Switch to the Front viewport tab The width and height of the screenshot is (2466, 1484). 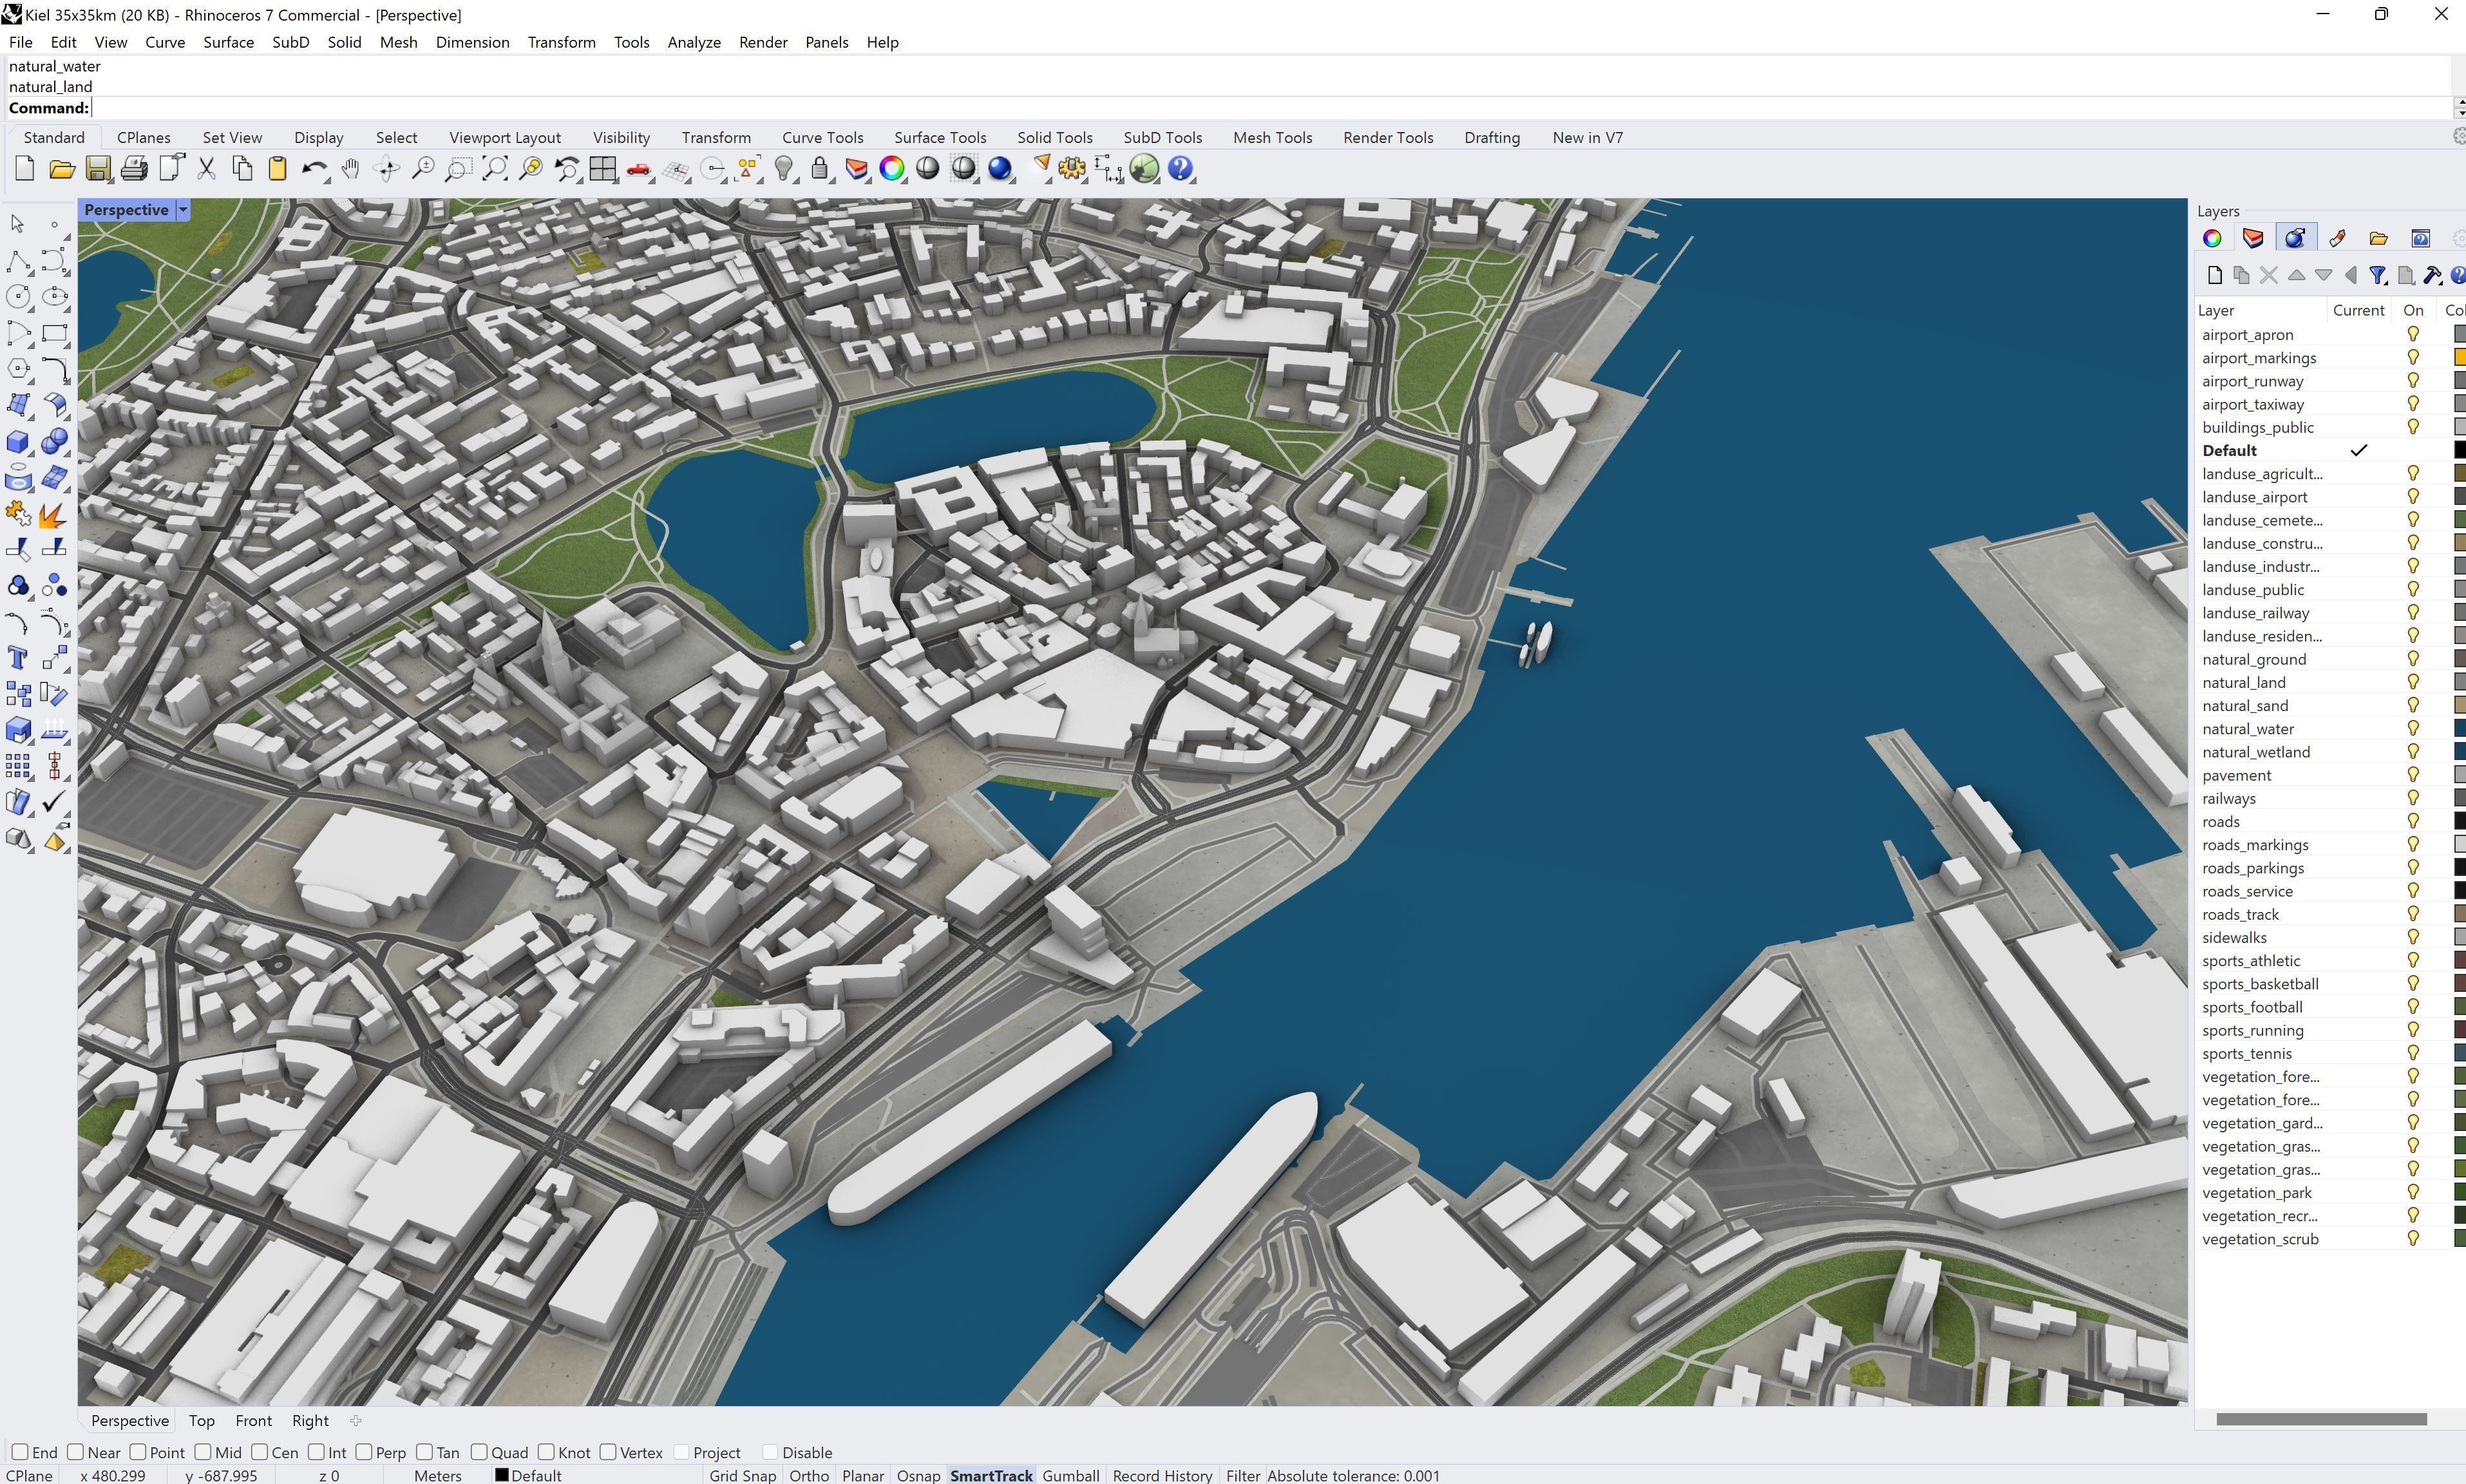click(253, 1421)
